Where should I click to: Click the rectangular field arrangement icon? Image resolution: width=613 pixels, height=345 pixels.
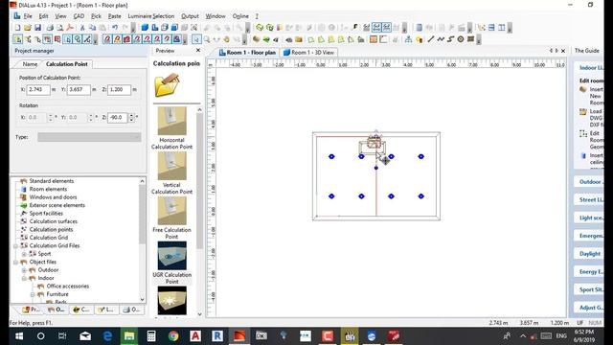[470, 39]
